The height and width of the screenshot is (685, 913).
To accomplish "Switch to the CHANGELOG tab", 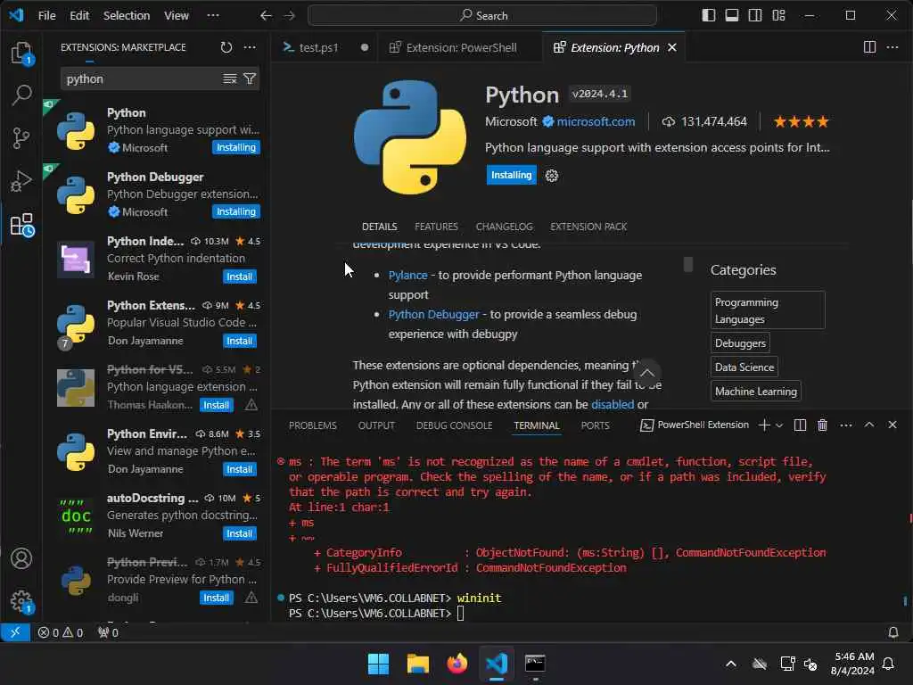I will click(x=504, y=227).
